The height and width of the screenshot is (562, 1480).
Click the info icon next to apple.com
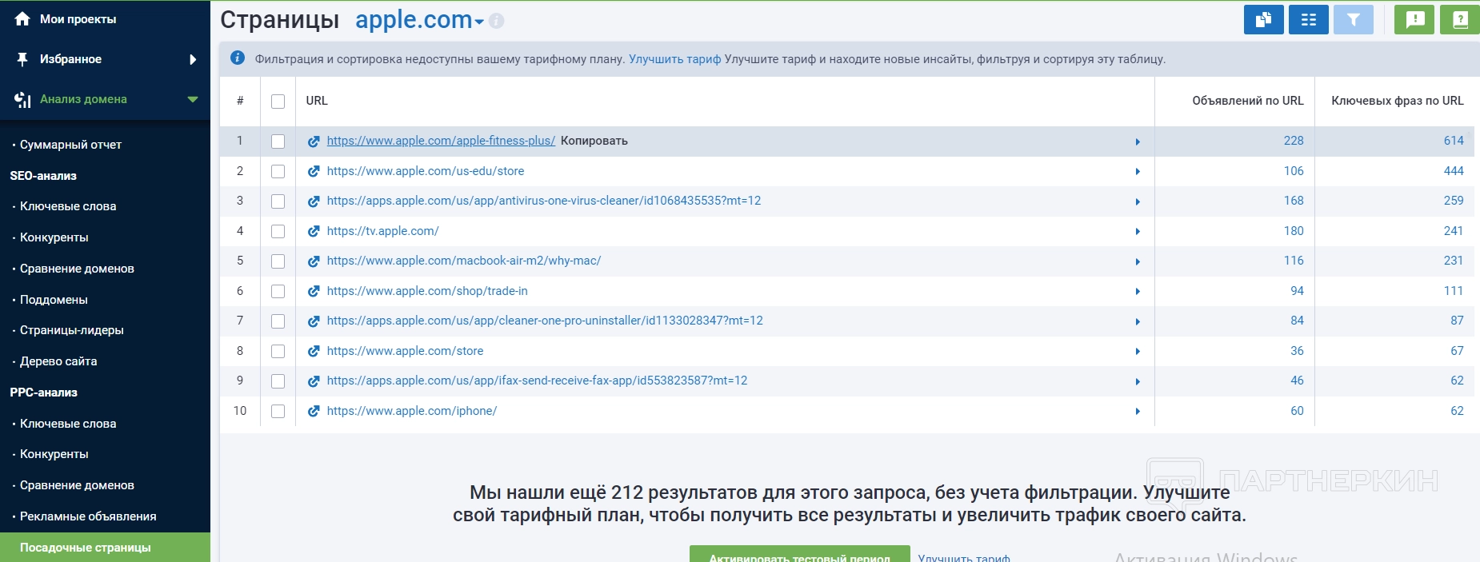coord(497,21)
